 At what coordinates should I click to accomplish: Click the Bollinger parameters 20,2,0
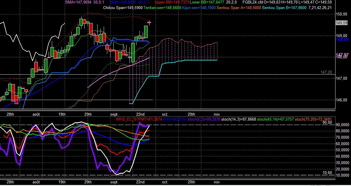(231, 2)
